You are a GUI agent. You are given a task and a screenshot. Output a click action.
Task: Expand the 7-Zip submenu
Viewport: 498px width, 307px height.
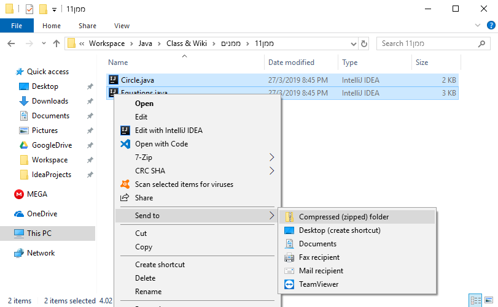272,157
